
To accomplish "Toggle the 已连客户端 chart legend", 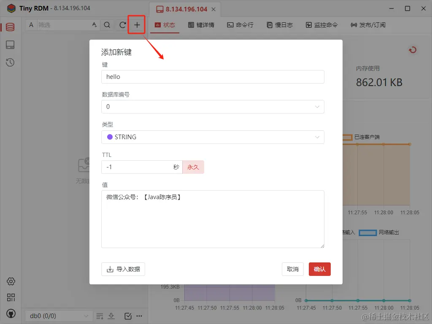I will (362, 137).
